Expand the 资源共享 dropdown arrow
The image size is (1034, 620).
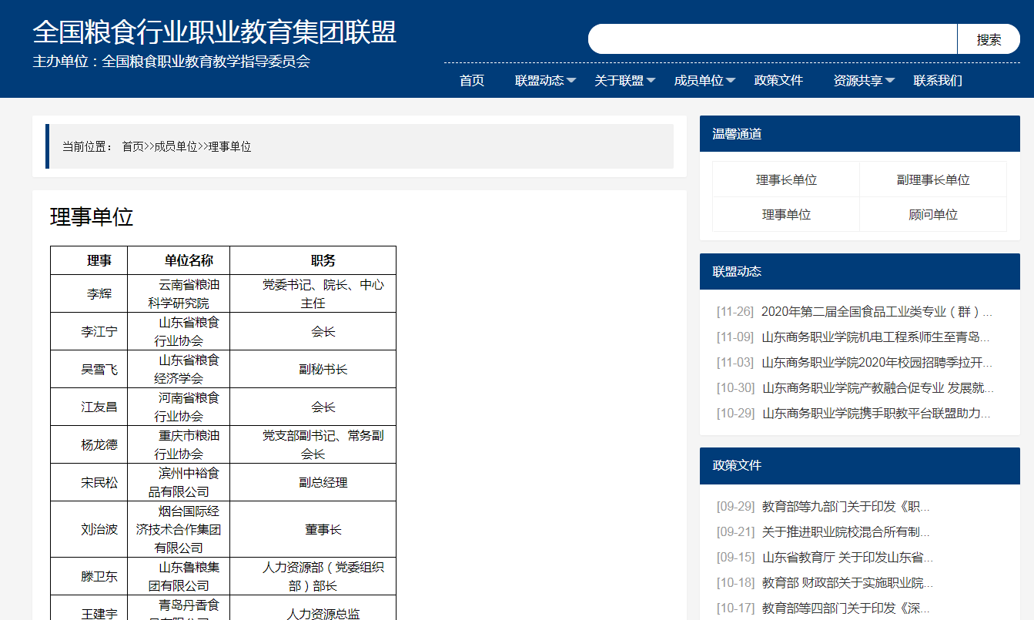(x=890, y=81)
